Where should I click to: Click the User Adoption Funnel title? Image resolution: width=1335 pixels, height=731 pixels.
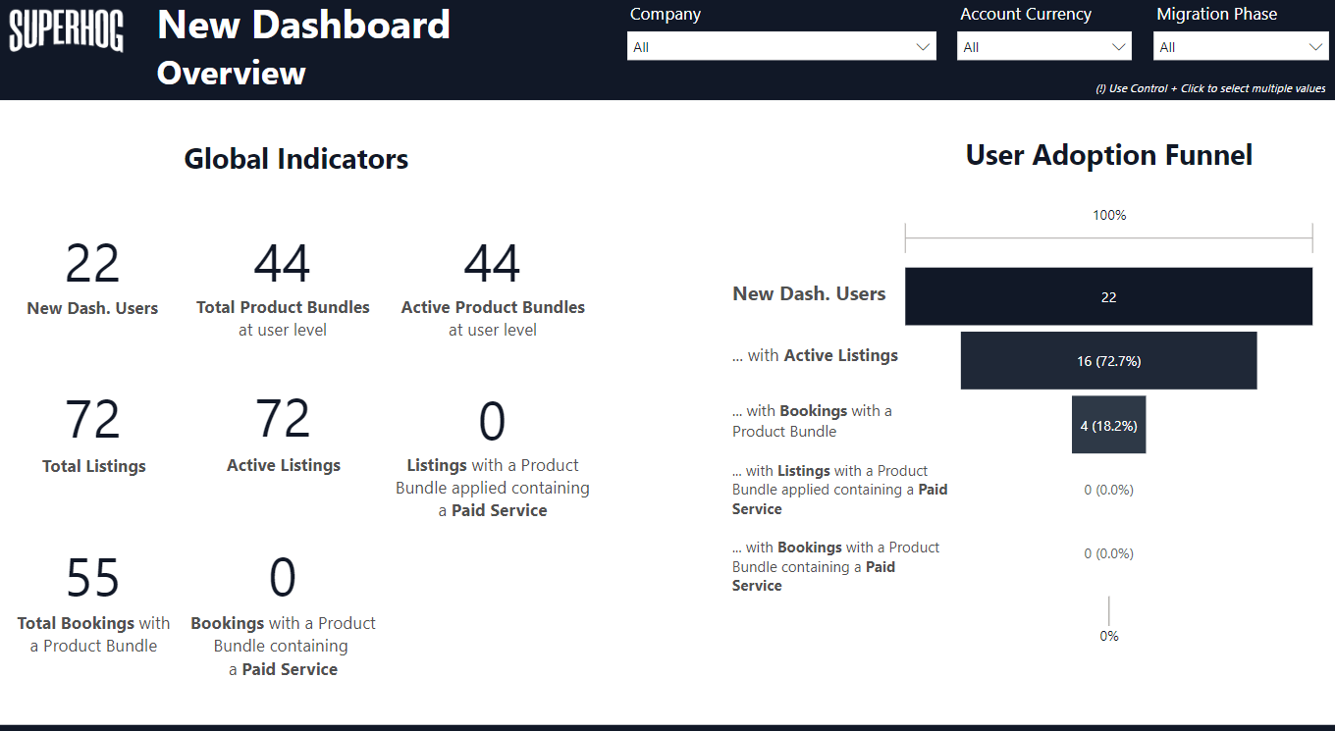(x=1108, y=155)
